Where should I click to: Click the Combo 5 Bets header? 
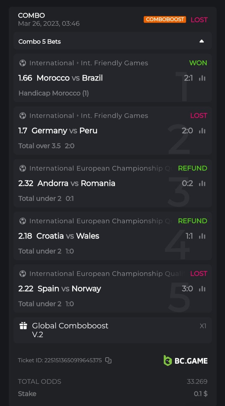pos(39,42)
